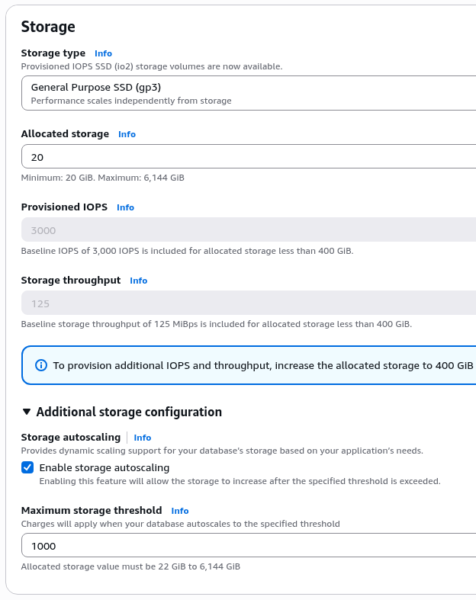Open the Storage throughput Info link
Image resolution: width=476 pixels, height=600 pixels.
(x=138, y=281)
